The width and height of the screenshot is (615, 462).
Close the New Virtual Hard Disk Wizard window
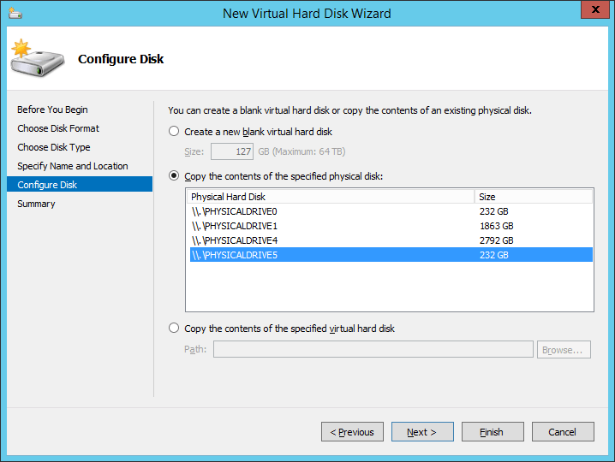point(595,9)
